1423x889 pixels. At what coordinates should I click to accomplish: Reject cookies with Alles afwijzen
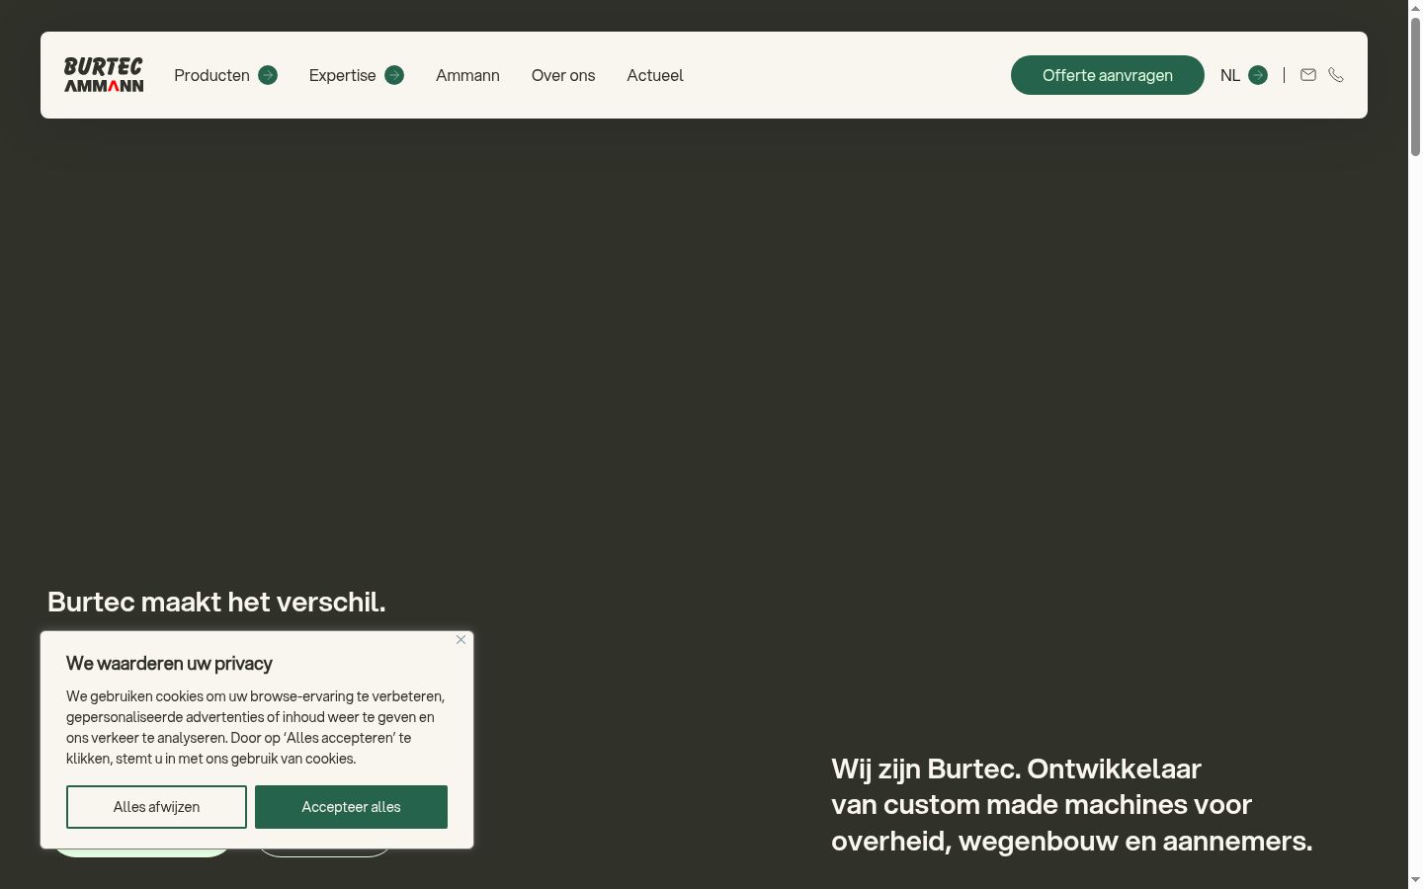[156, 807]
